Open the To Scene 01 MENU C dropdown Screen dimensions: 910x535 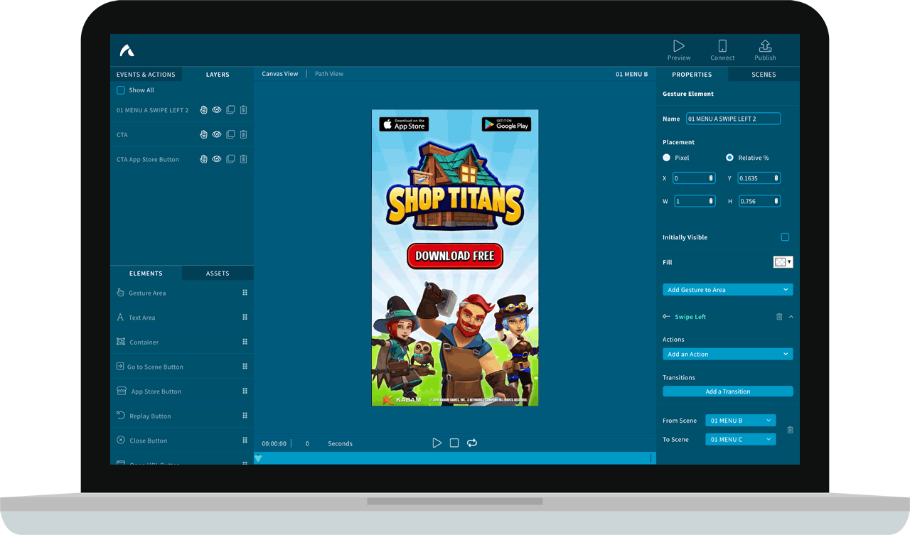click(x=741, y=439)
